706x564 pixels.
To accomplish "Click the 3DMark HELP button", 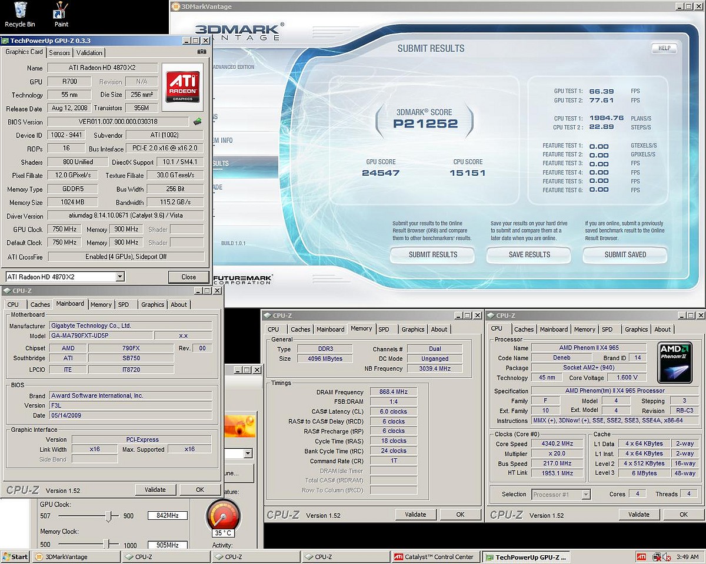I will [x=664, y=48].
